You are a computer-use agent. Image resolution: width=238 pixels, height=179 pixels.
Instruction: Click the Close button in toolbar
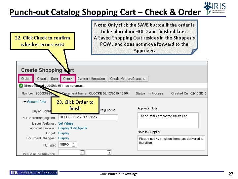[x=41, y=79]
